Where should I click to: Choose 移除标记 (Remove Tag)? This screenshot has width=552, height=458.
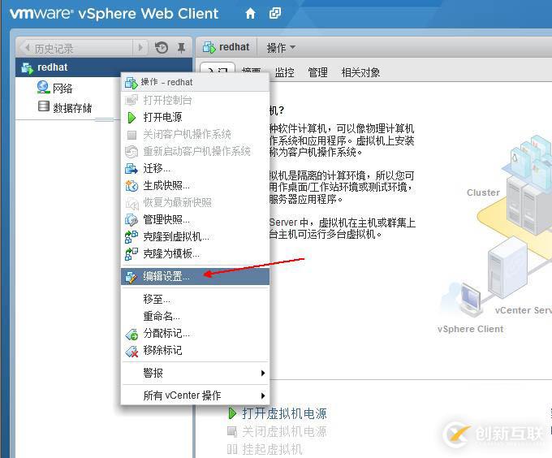click(196, 350)
